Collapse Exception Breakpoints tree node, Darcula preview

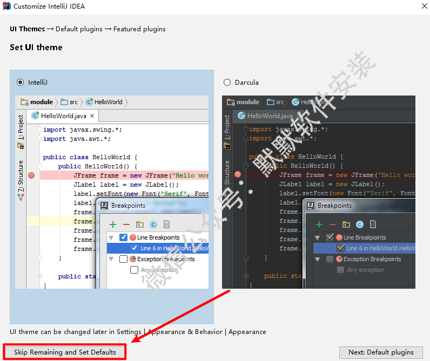[x=317, y=259]
